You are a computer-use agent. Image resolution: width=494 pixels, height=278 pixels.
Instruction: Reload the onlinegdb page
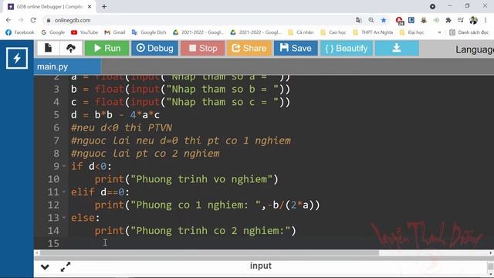click(x=33, y=20)
